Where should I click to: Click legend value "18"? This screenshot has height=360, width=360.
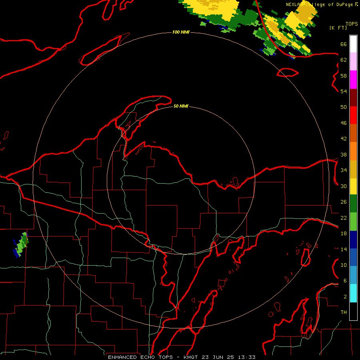[x=344, y=234]
